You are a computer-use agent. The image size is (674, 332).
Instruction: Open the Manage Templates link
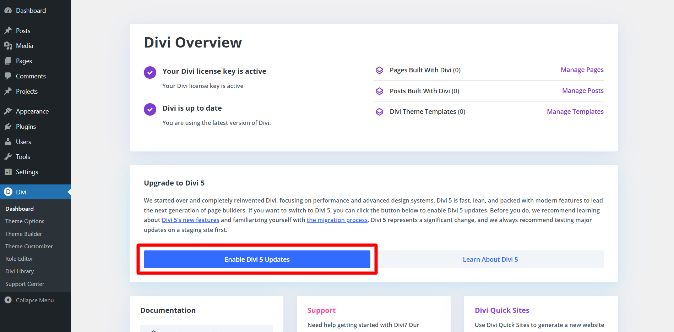tap(575, 112)
